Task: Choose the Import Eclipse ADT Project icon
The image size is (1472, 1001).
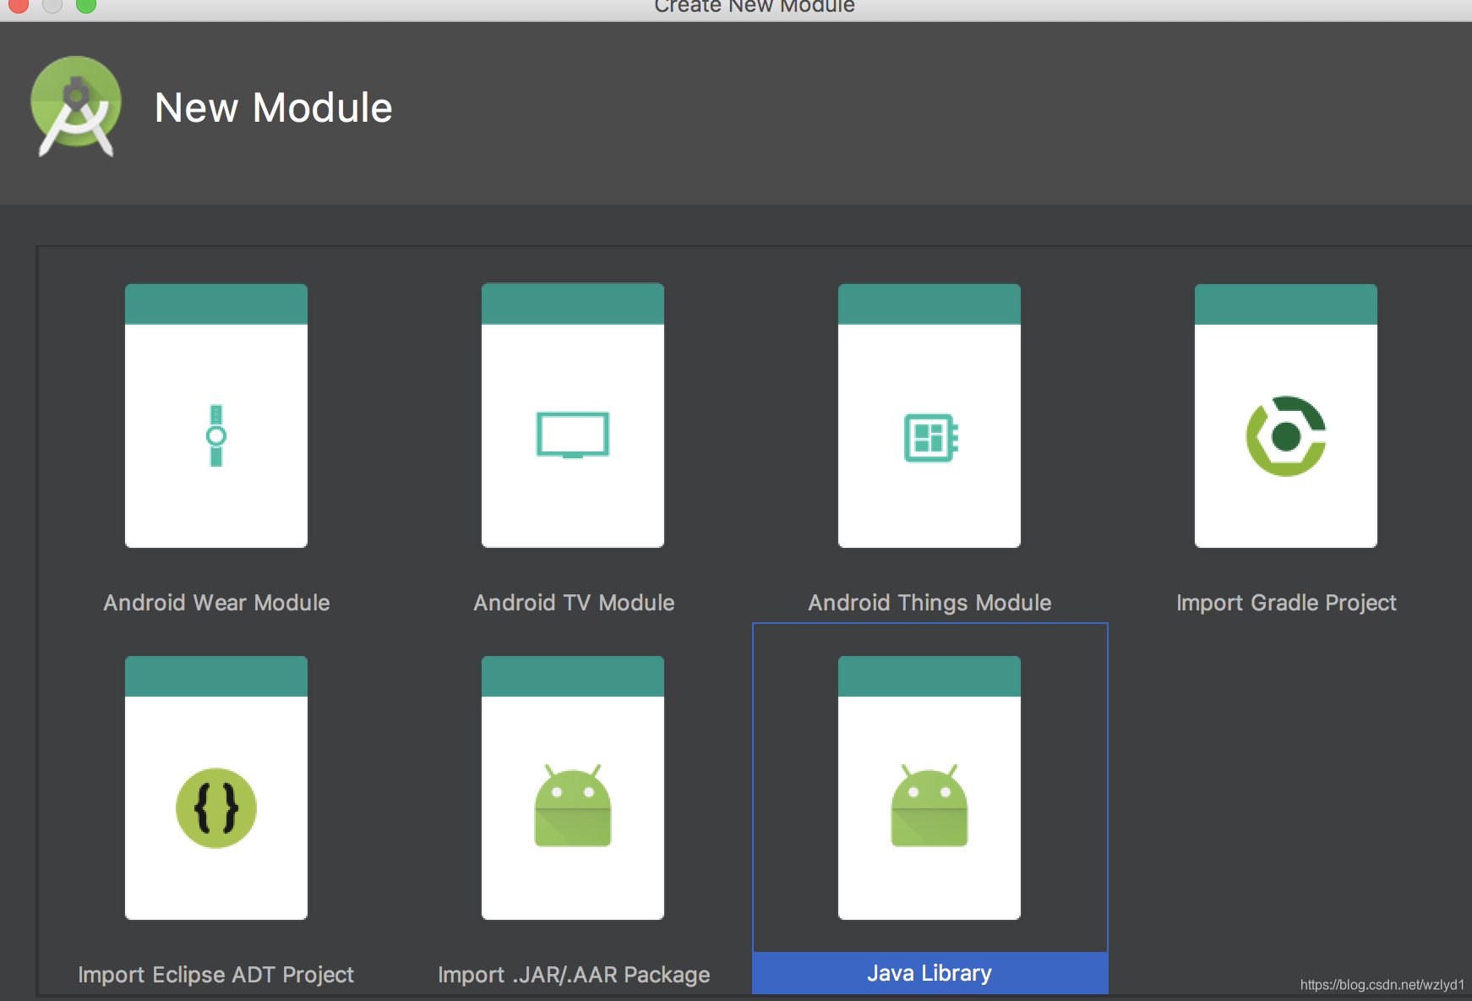Action: coord(216,808)
